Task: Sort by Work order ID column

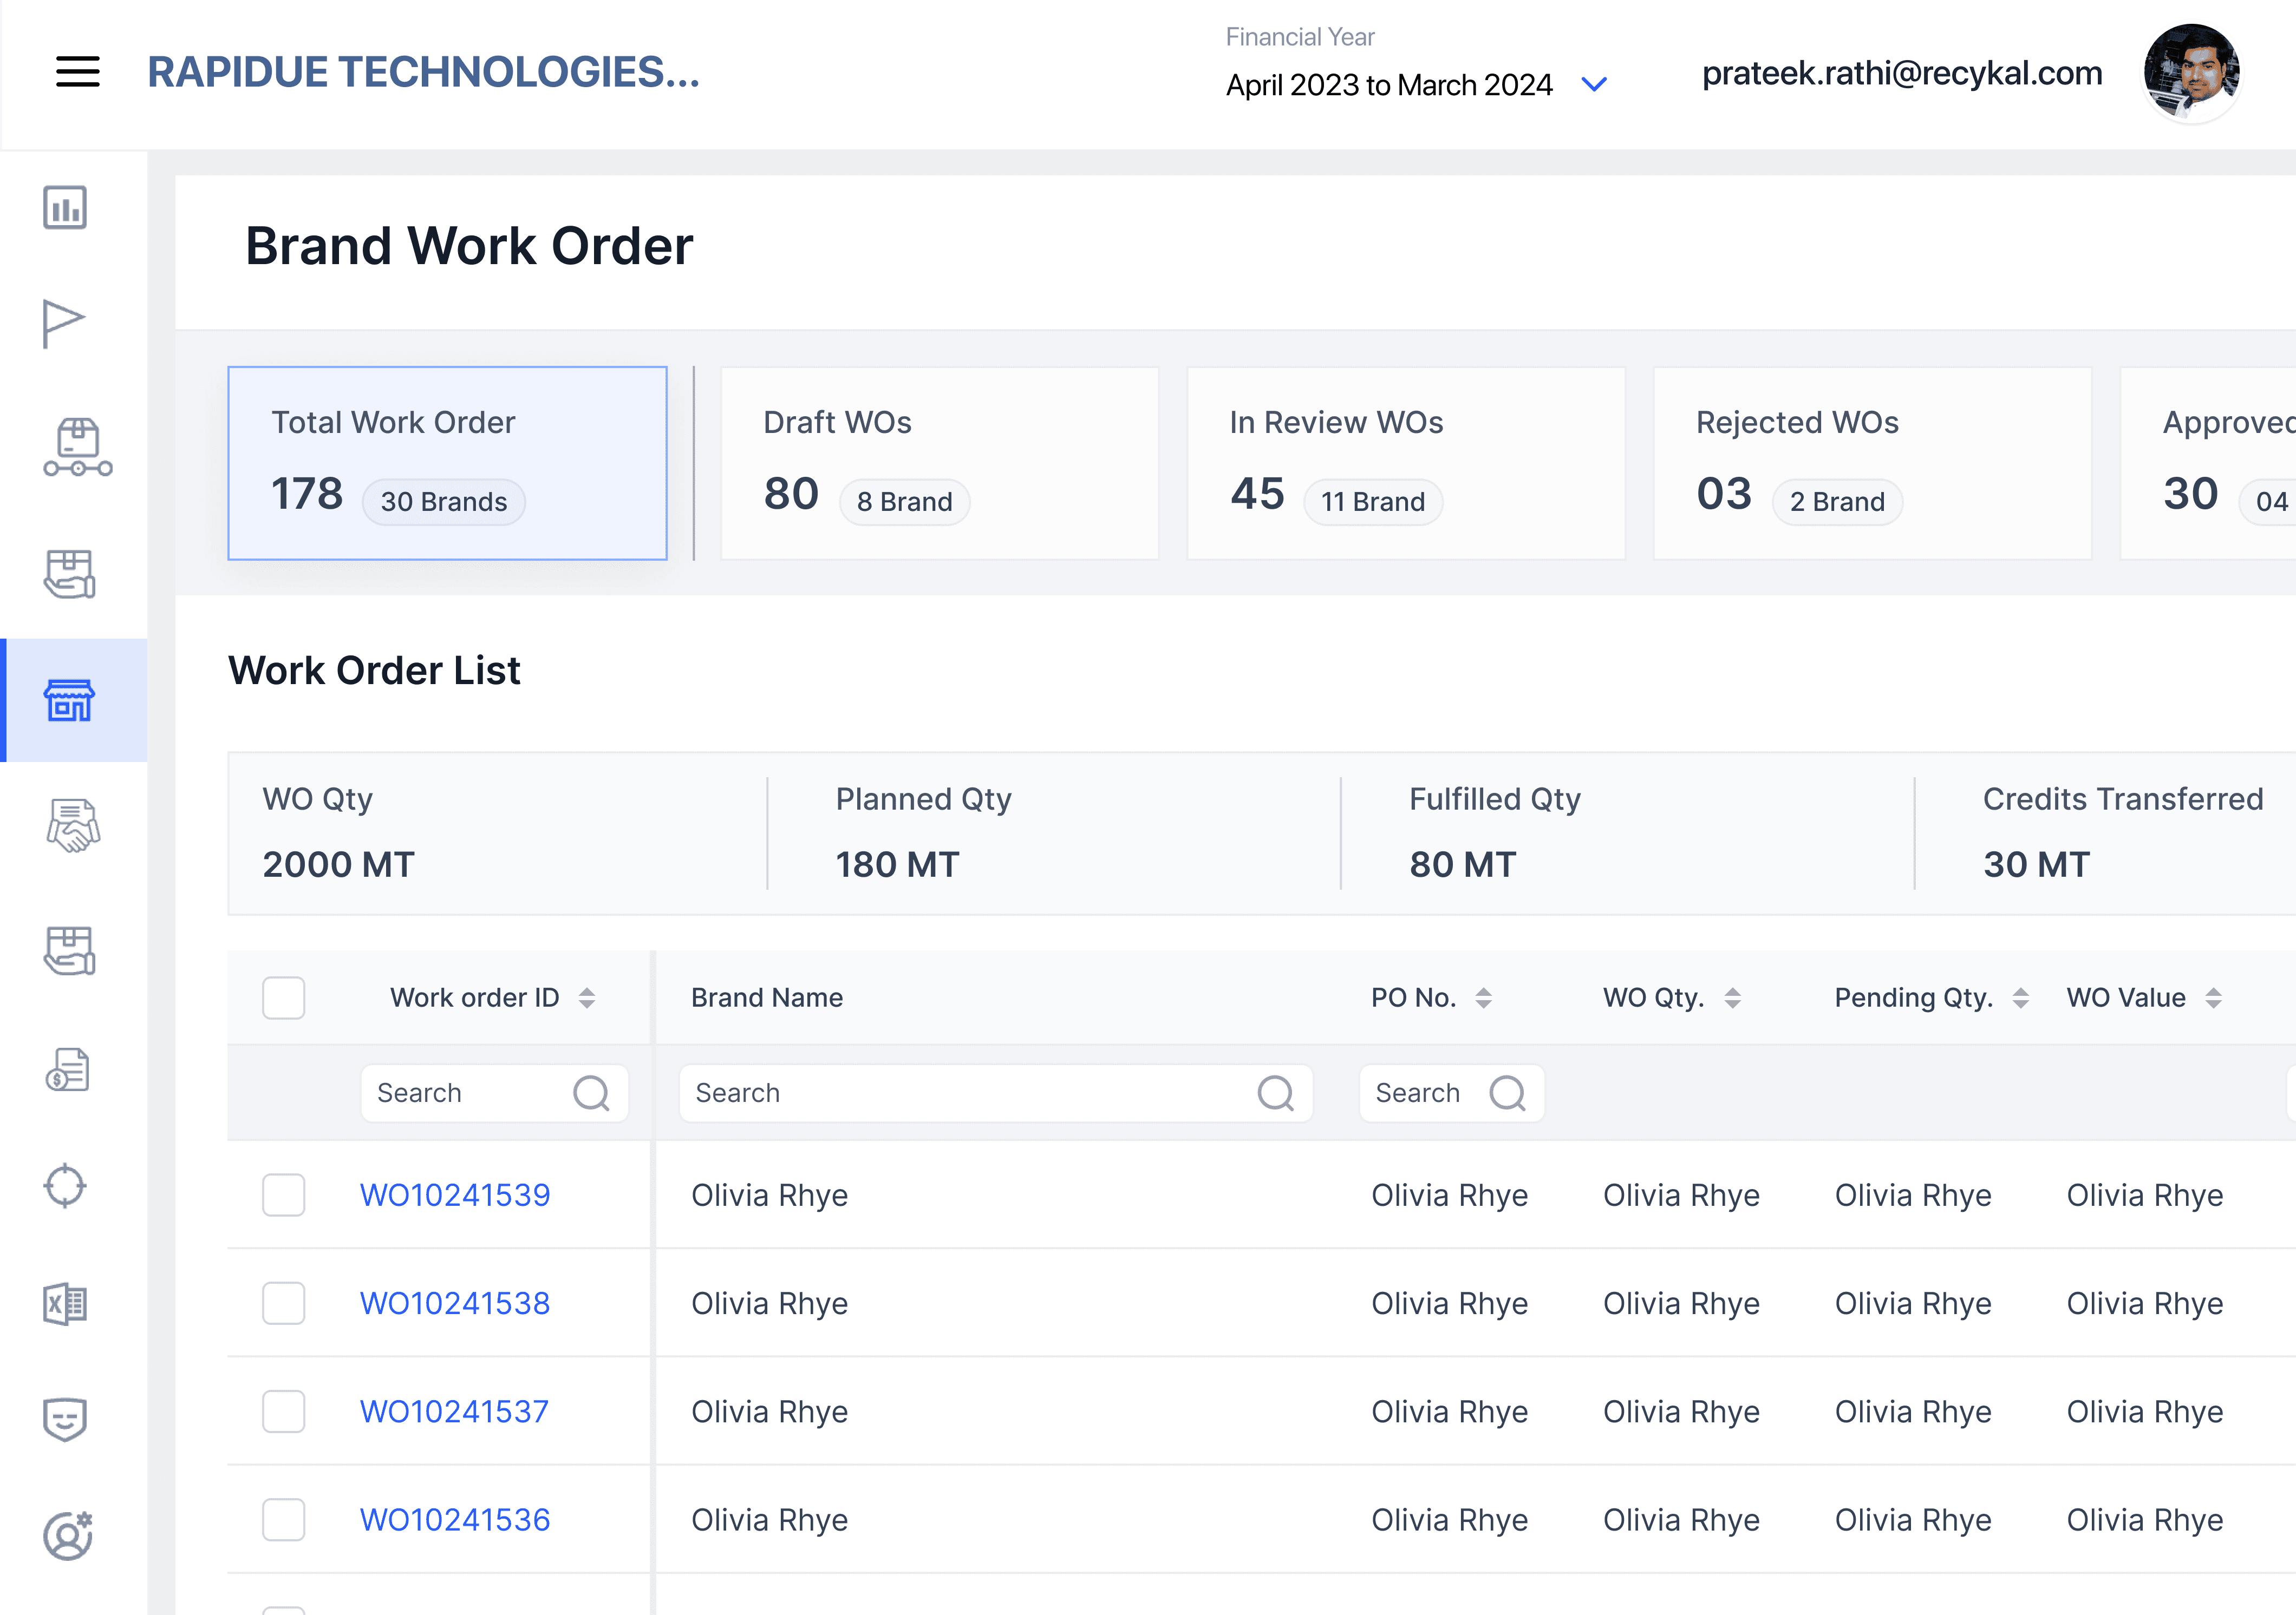Action: (587, 997)
